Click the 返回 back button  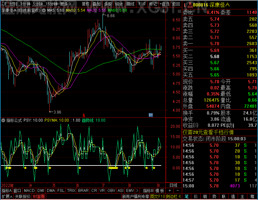[176, 4]
